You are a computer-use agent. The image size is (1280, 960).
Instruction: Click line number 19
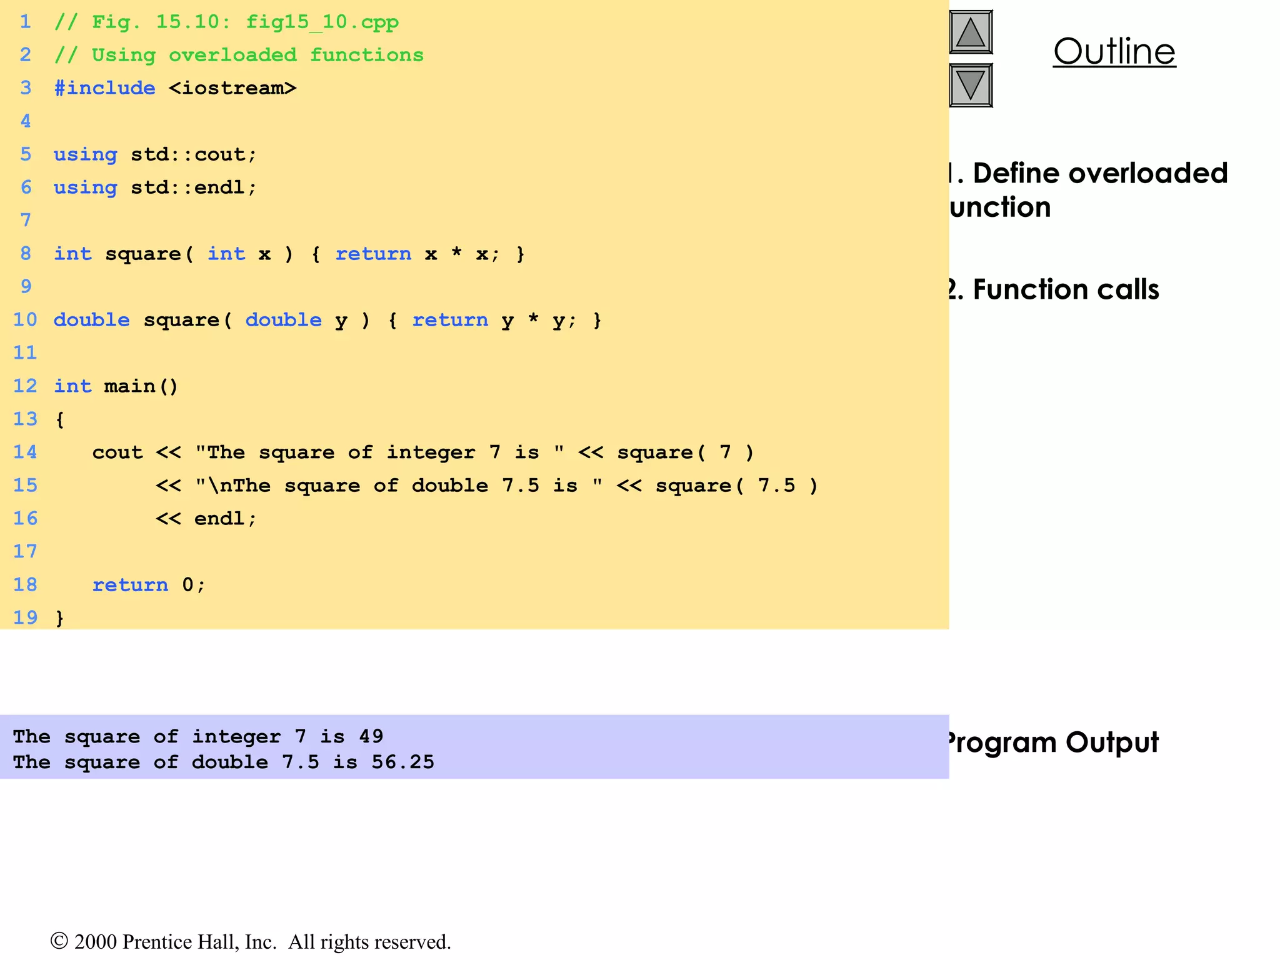click(26, 618)
